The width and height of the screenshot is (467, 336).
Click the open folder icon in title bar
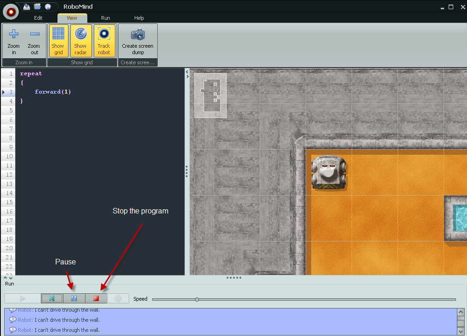[x=37, y=6]
